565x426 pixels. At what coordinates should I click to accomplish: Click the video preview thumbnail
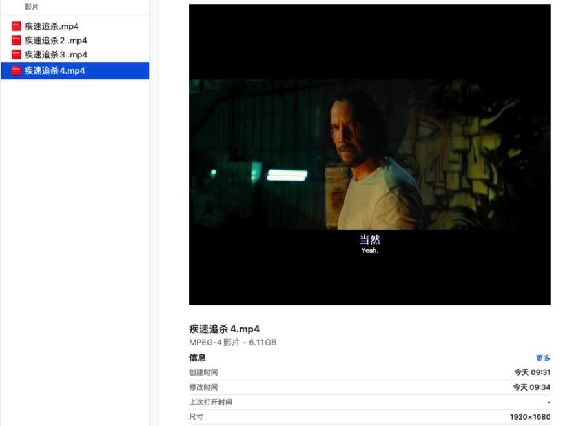(370, 154)
